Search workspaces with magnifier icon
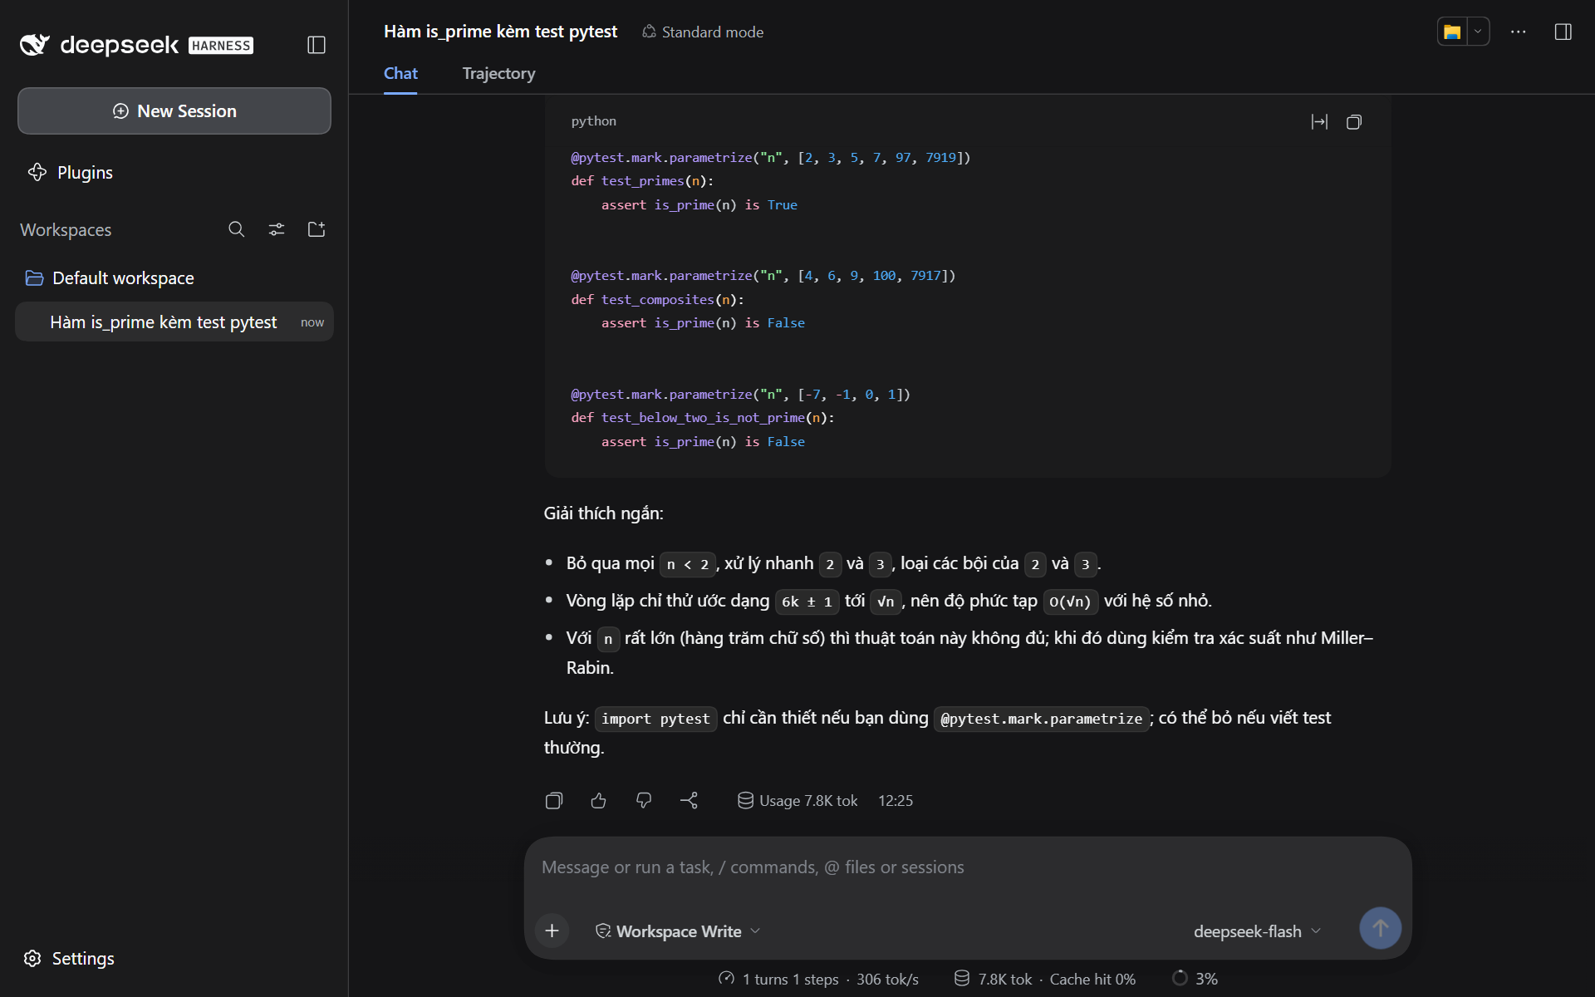This screenshot has height=997, width=1595. [237, 229]
